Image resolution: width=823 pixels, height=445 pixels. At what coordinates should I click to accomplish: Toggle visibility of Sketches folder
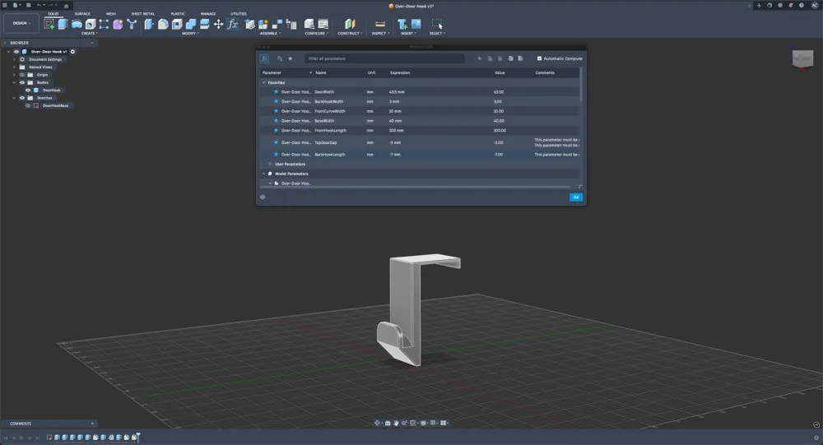click(x=22, y=98)
